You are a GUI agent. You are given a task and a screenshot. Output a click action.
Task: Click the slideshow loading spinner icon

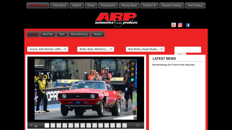(x=35, y=125)
